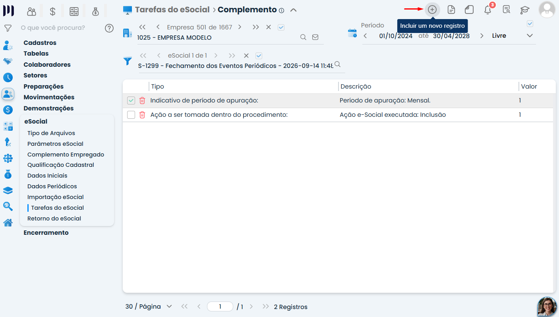559x317 pixels.
Task: Open the home icon in left sidebar
Action: 8,222
